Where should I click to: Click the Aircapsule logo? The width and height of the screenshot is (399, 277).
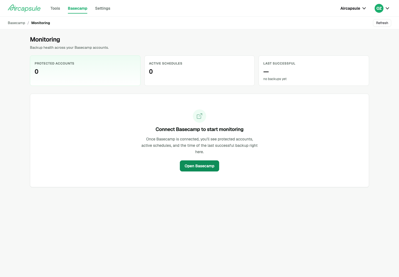(24, 8)
